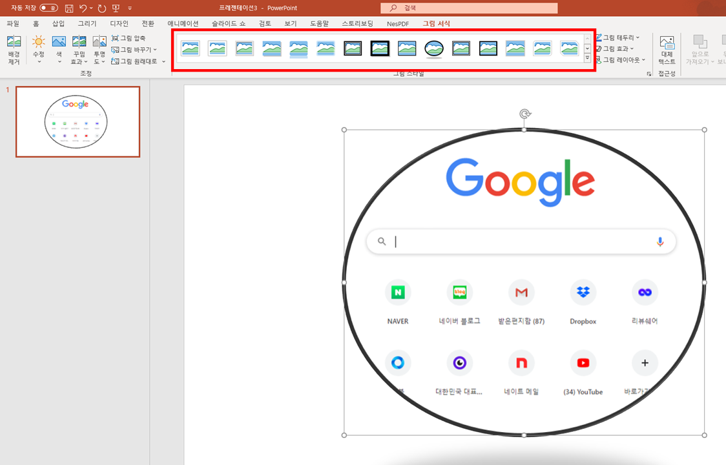Open the Help (도움말) tab

(x=320, y=23)
